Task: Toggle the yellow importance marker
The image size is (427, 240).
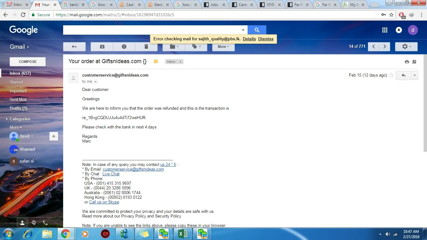Action: (156, 62)
